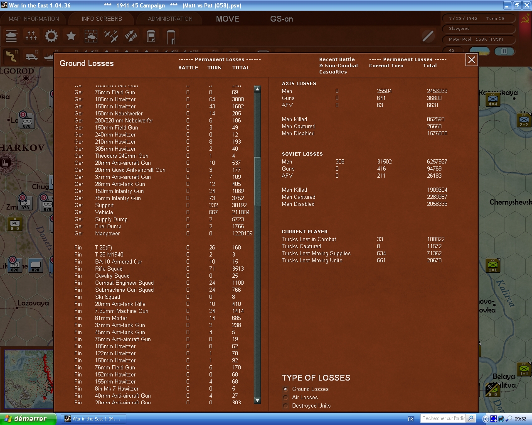Open the order of battle tank icon
Image resolution: width=532 pixels, height=425 pixels.
click(x=11, y=36)
